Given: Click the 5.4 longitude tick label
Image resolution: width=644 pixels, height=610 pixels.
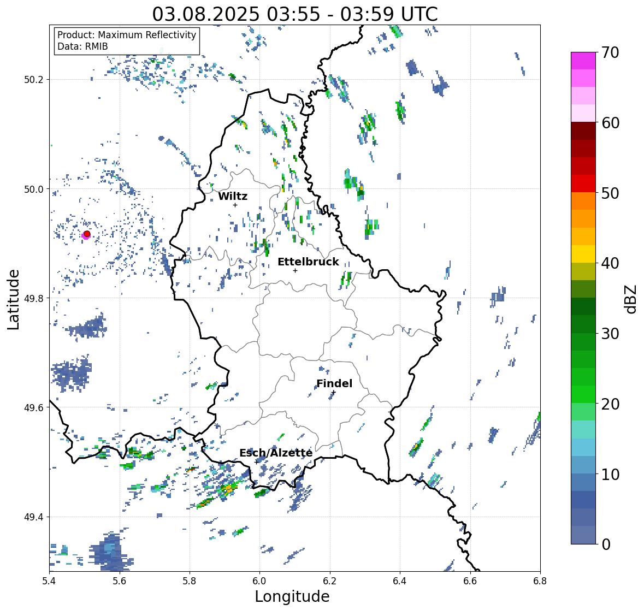Looking at the screenshot, I should (x=49, y=581).
